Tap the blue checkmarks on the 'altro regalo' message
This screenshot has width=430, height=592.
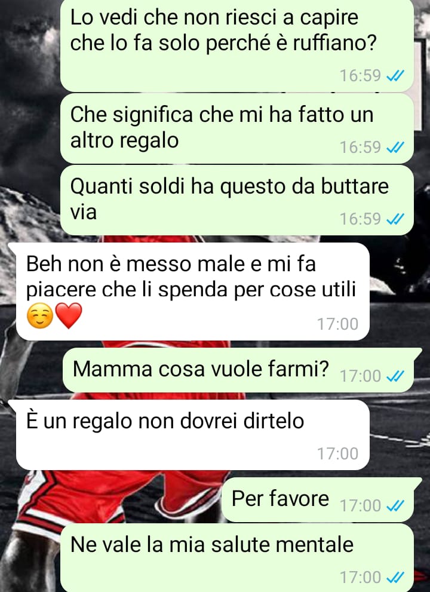pyautogui.click(x=395, y=147)
